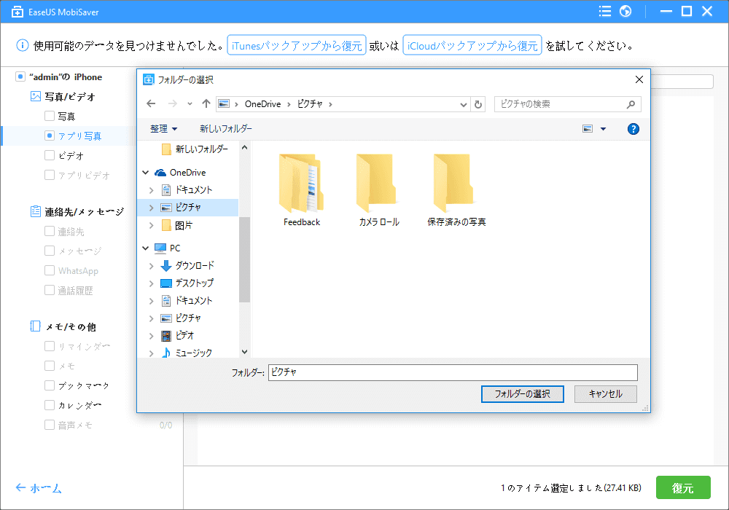Click the ダウンロード download arrow icon
This screenshot has width=729, height=510.
pos(166,266)
